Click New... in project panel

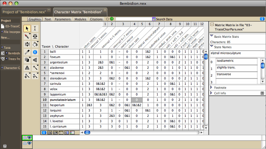coord(5,37)
